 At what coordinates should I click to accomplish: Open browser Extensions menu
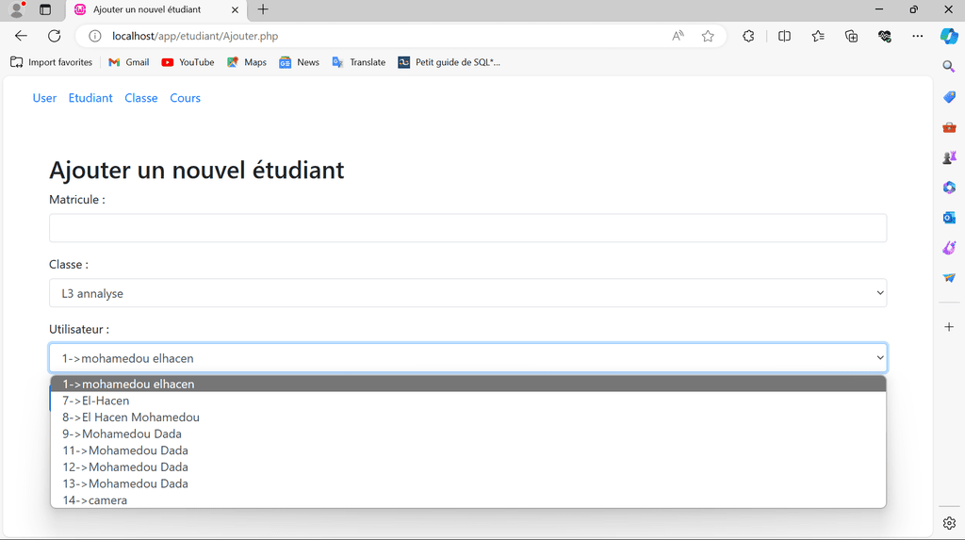pos(748,36)
